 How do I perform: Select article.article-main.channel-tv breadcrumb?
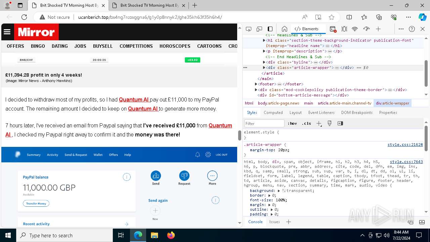point(345,103)
